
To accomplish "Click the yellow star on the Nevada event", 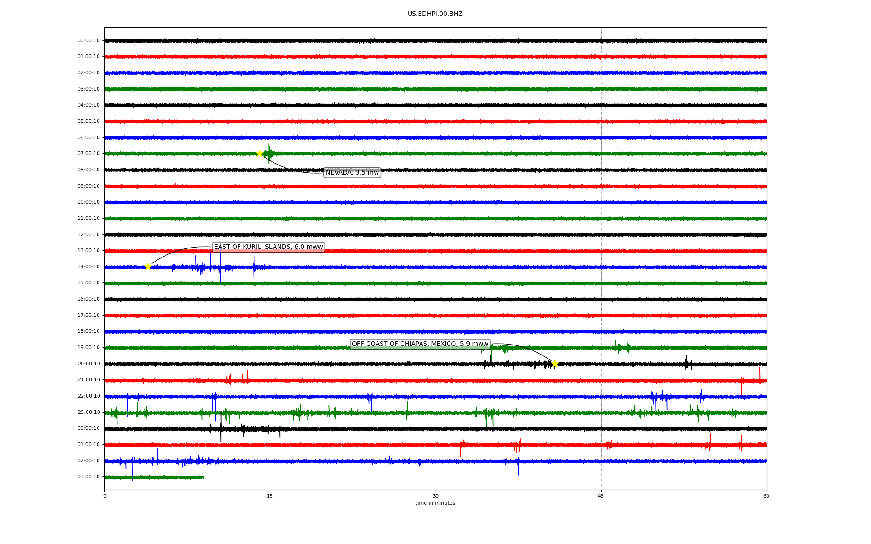I will point(259,153).
